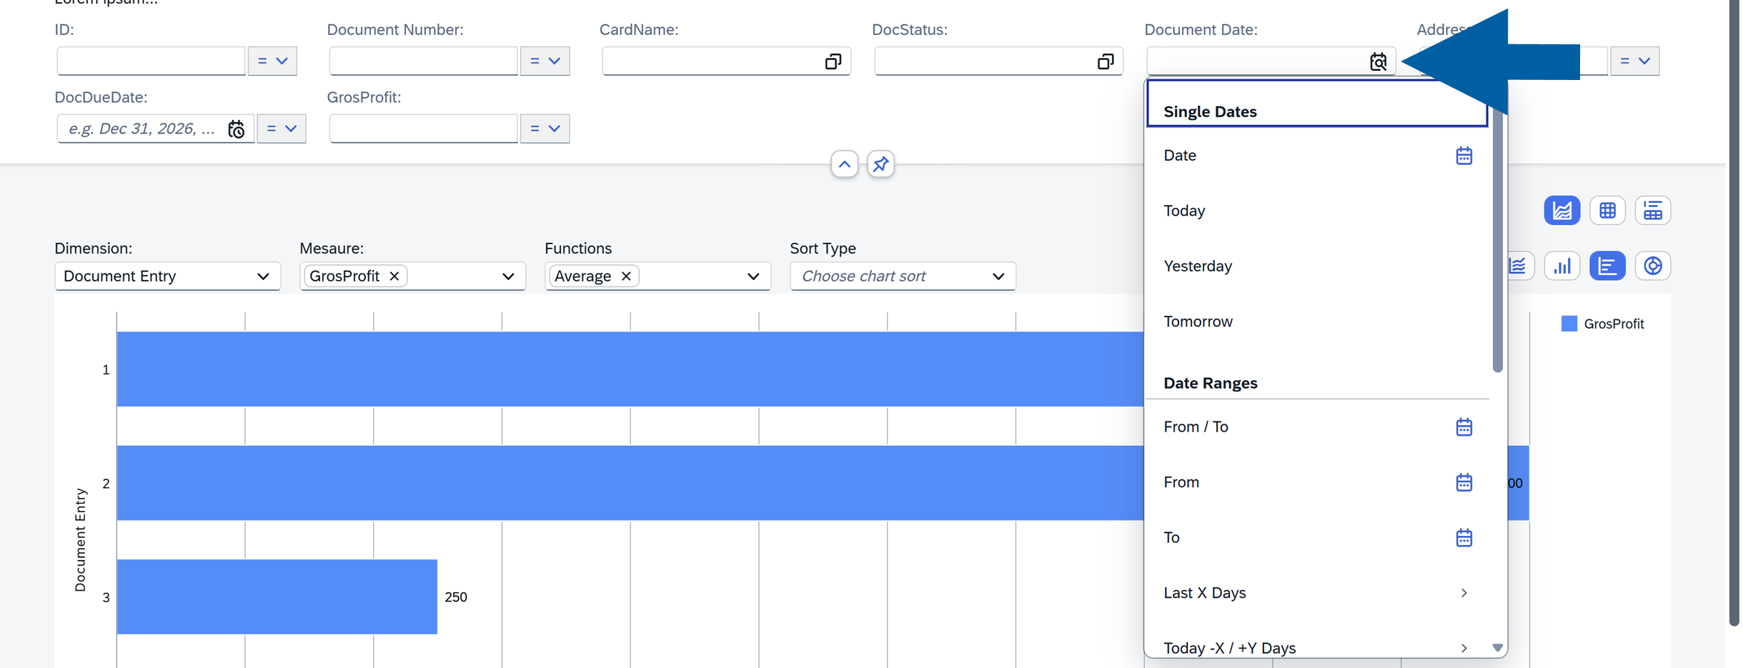Click the Document Number input field
Image resolution: width=1743 pixels, height=668 pixels.
click(423, 61)
